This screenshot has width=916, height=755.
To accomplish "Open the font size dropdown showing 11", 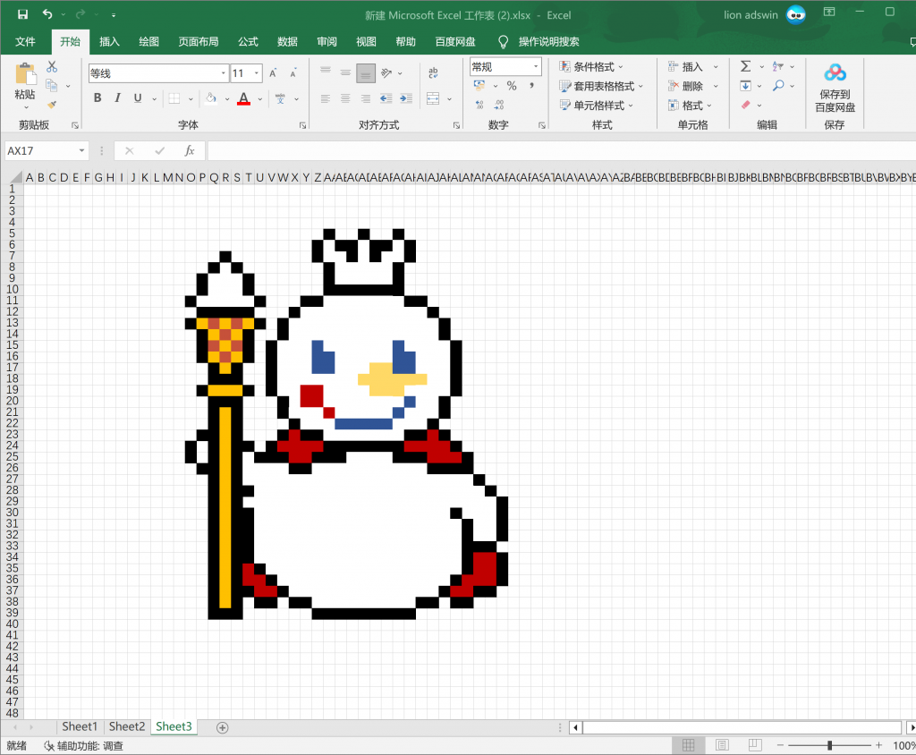I will click(x=257, y=73).
